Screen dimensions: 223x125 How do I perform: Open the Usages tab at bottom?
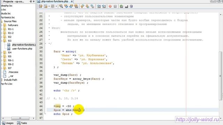click(x=8, y=123)
